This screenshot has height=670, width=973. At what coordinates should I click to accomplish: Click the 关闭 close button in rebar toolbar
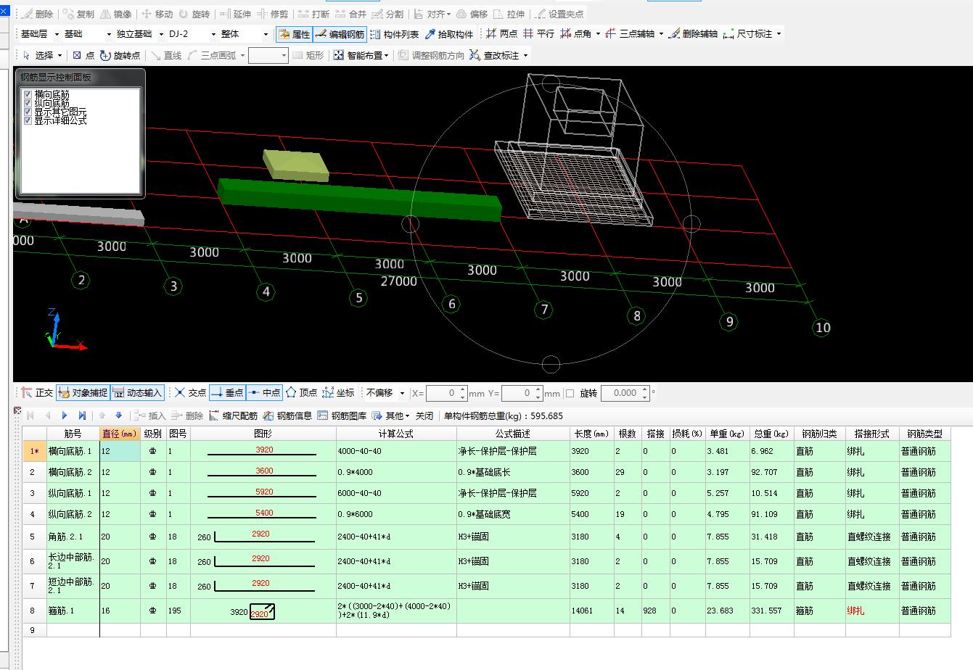pos(424,415)
